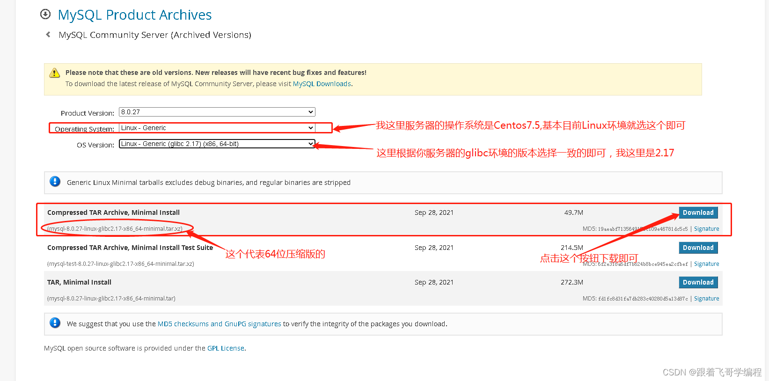
Task: Click filename mysql-8.0.27-linux-glibc2.17-x86_64-minimal.tar
Action: (x=111, y=299)
